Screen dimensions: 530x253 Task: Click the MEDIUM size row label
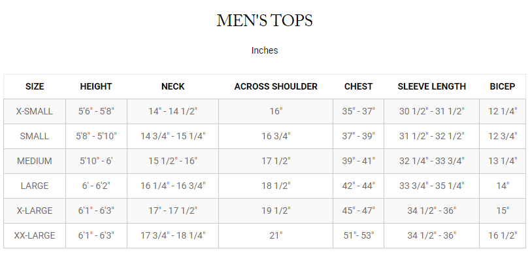tap(35, 161)
